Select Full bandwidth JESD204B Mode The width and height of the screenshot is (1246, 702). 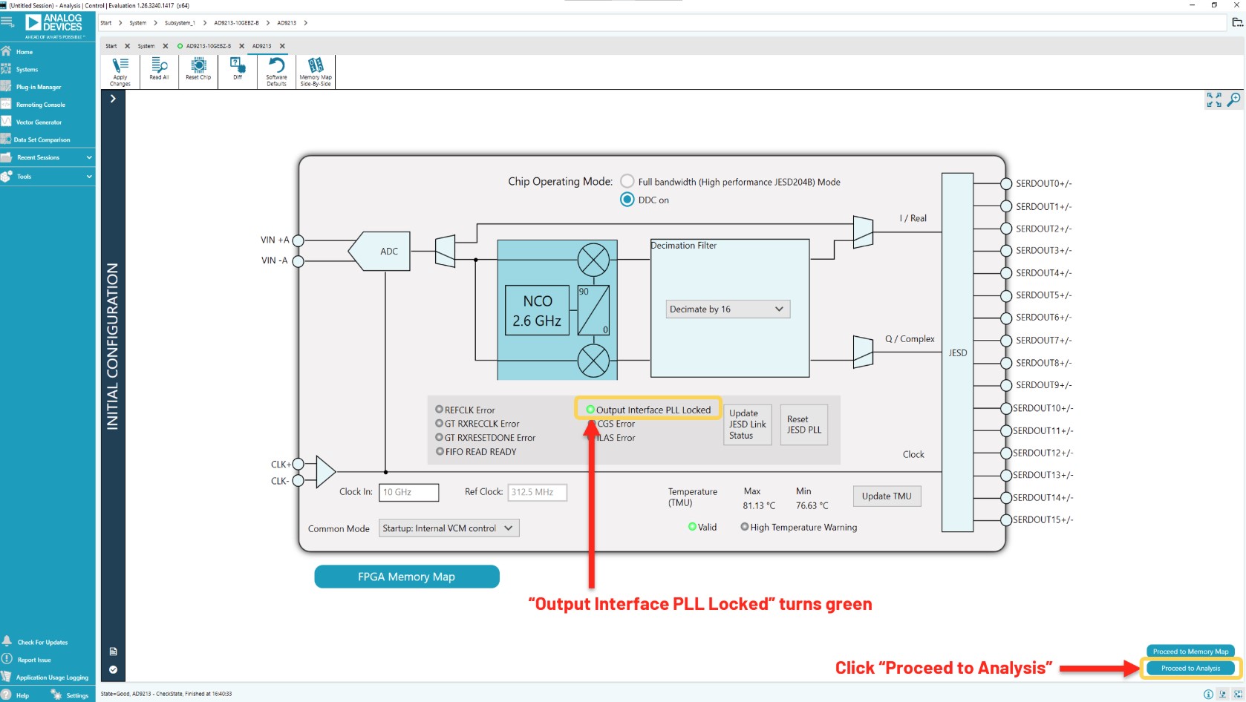click(x=627, y=181)
